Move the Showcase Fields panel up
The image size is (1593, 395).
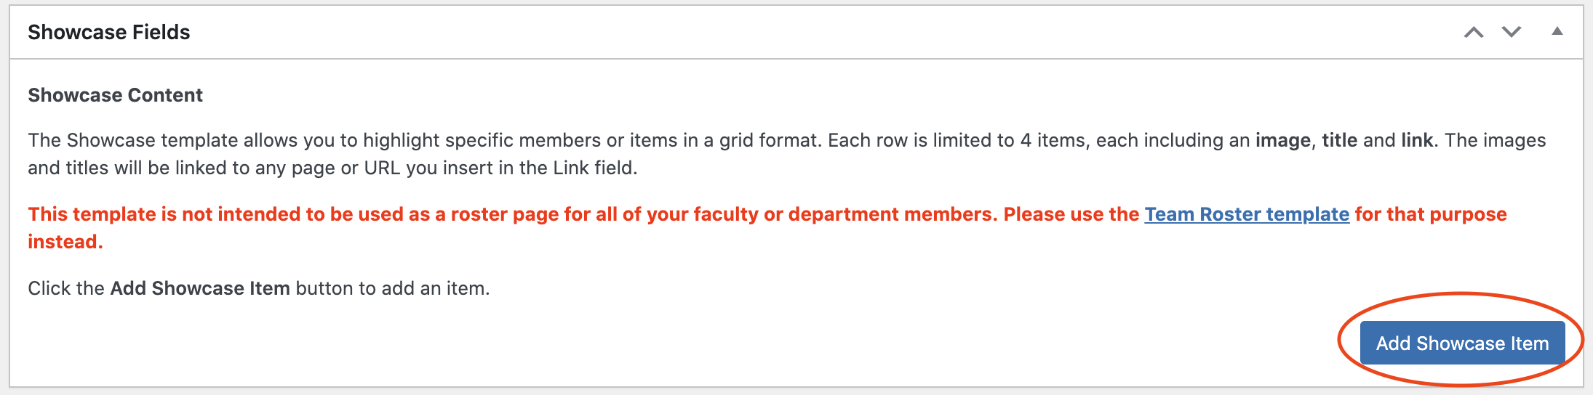point(1474,32)
